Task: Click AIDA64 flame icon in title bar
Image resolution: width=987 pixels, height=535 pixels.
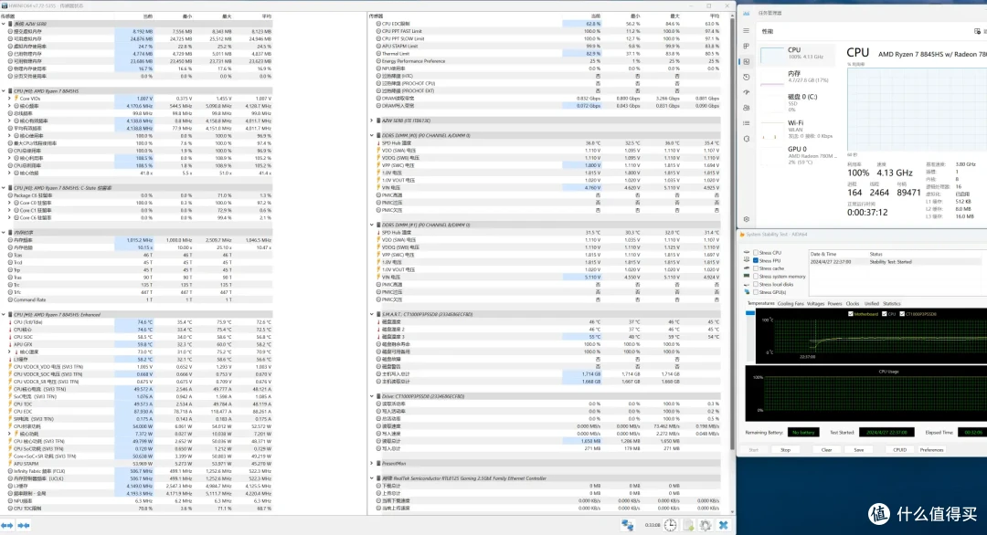Action: [x=742, y=235]
